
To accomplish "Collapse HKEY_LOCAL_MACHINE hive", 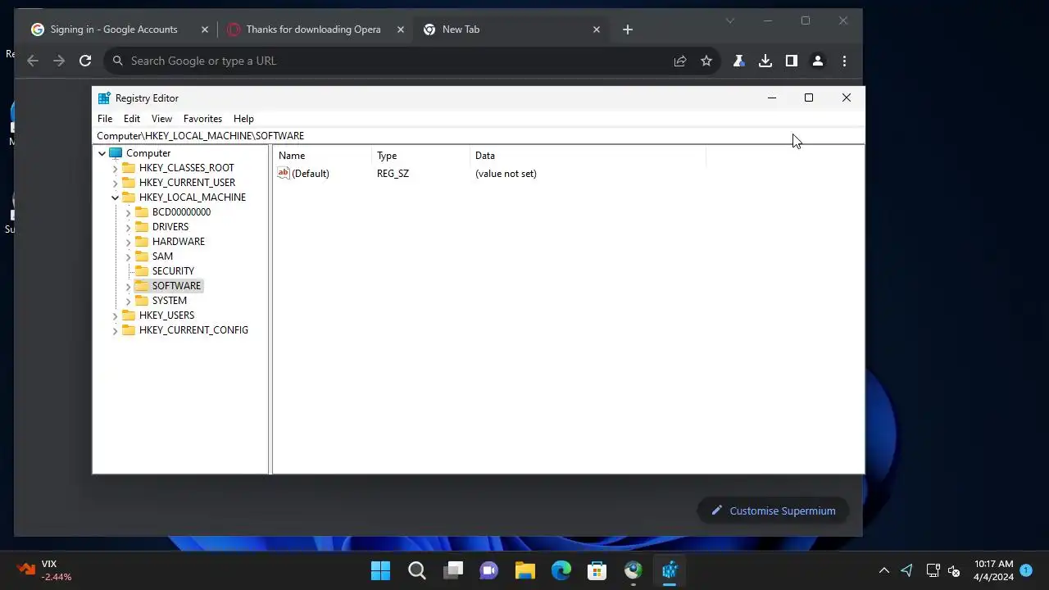I will pyautogui.click(x=116, y=197).
